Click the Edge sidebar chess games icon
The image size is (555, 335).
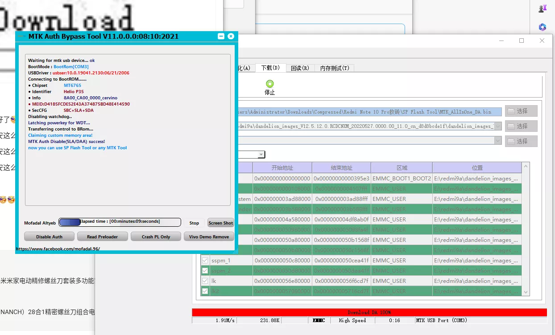tap(542, 8)
